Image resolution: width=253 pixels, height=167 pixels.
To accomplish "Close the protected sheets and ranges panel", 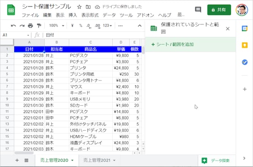I will click(x=228, y=29).
